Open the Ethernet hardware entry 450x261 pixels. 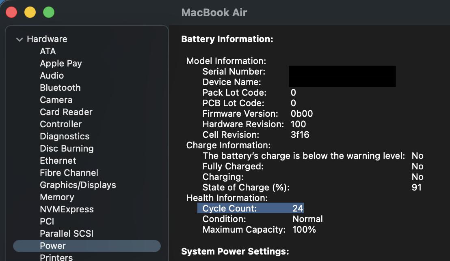pos(58,161)
